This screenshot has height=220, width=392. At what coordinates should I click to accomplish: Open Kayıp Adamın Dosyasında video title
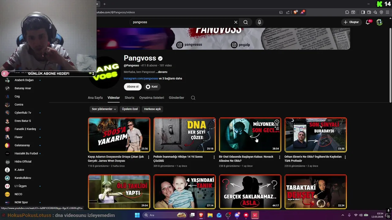tap(116, 159)
